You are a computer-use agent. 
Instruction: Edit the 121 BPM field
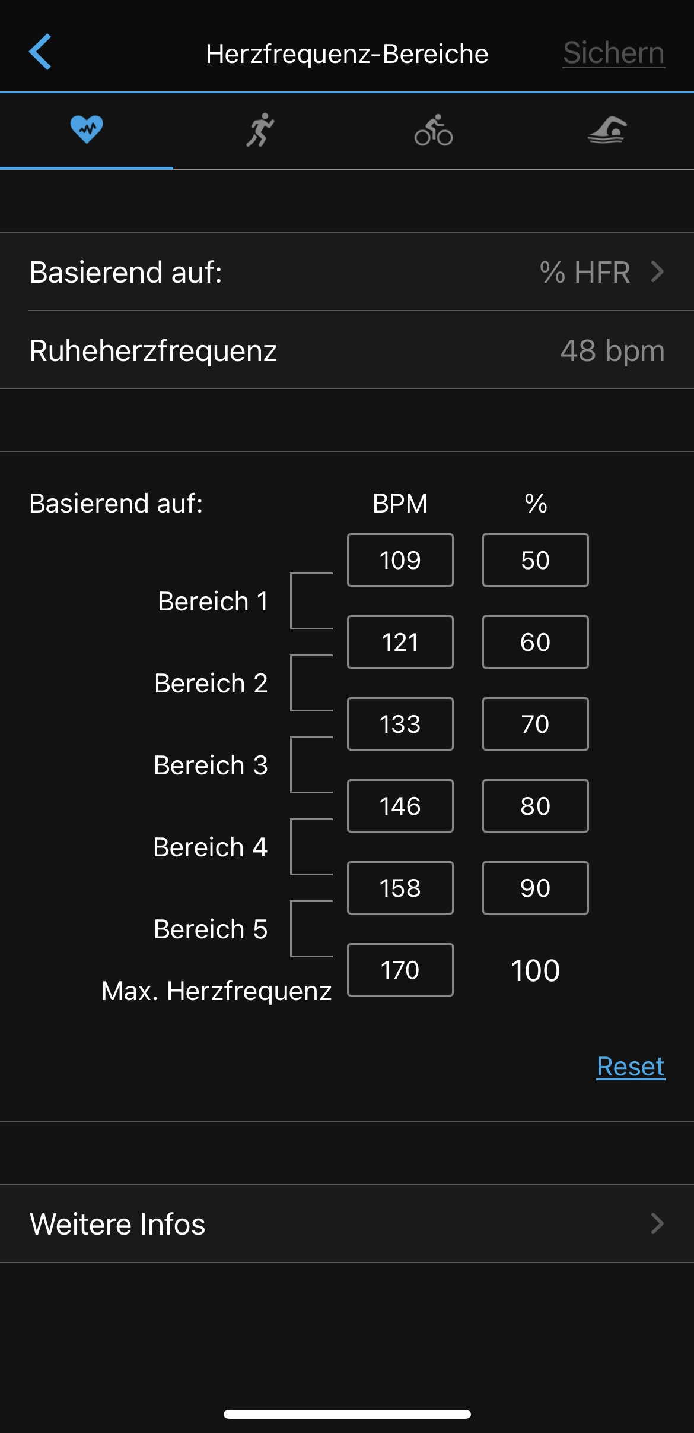click(x=400, y=642)
